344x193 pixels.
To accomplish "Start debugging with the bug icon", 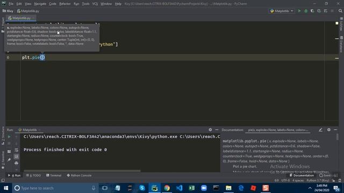I will click(306, 11).
